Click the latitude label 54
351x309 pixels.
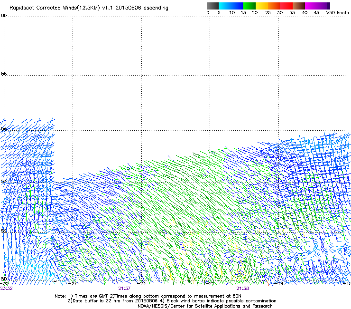4,181
